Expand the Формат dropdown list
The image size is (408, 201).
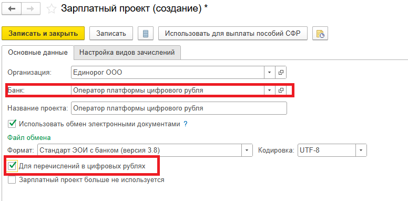tap(247, 150)
